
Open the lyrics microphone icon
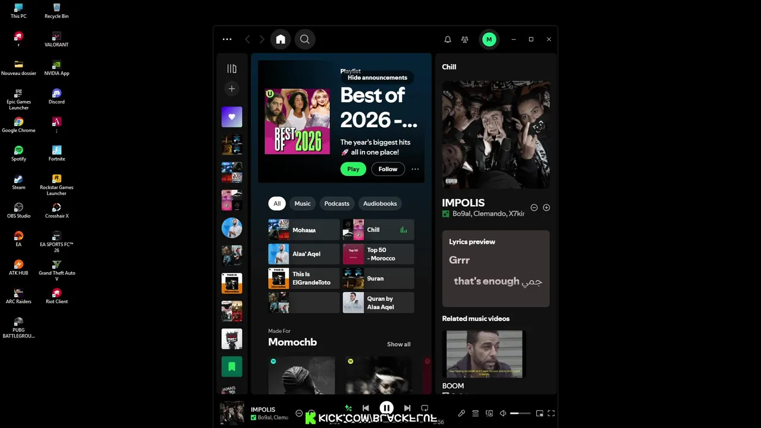coord(461,413)
